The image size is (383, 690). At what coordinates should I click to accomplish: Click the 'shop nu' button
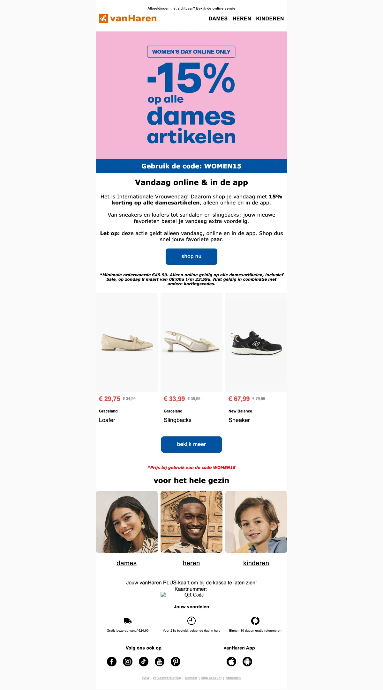tap(191, 256)
